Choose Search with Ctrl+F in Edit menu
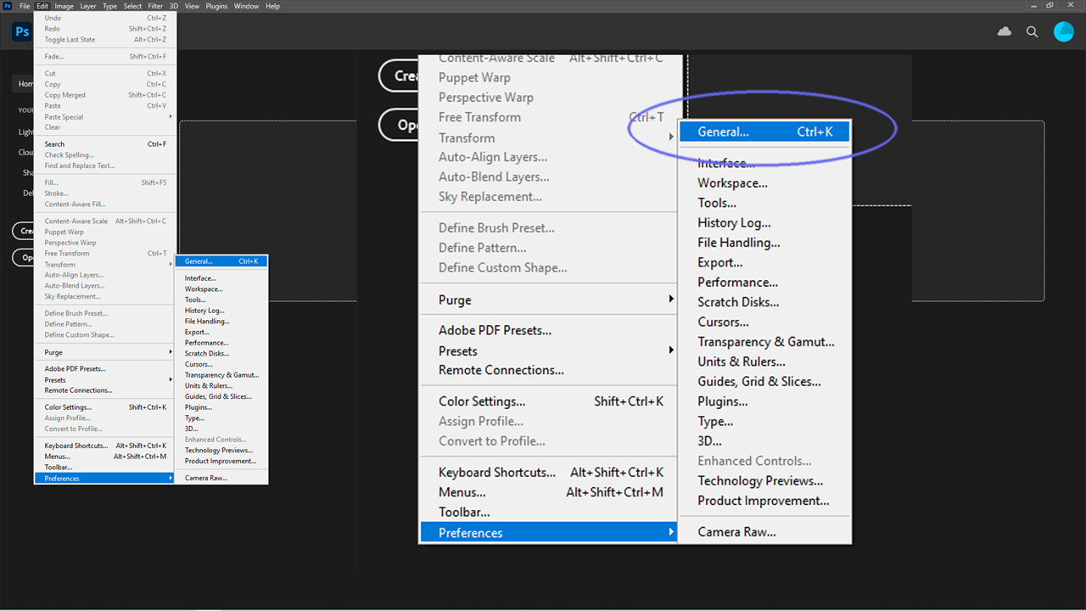 pyautogui.click(x=105, y=144)
